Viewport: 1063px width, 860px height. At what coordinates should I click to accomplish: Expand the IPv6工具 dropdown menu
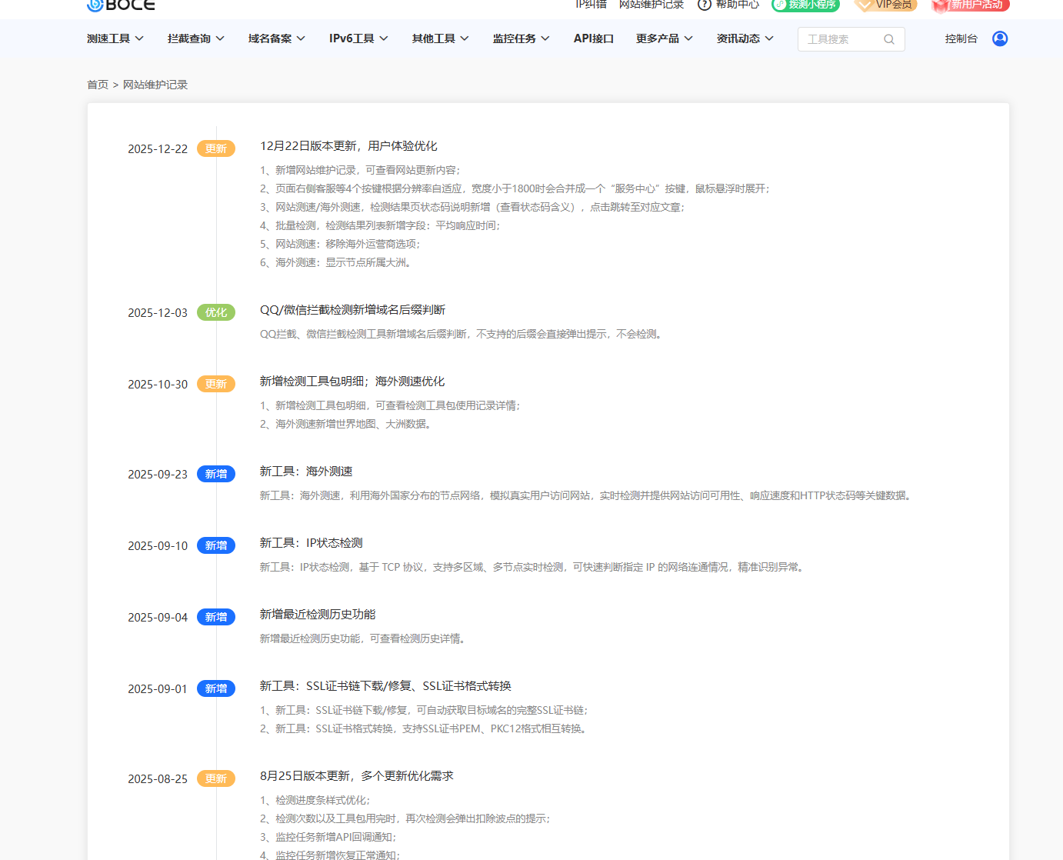tap(358, 38)
